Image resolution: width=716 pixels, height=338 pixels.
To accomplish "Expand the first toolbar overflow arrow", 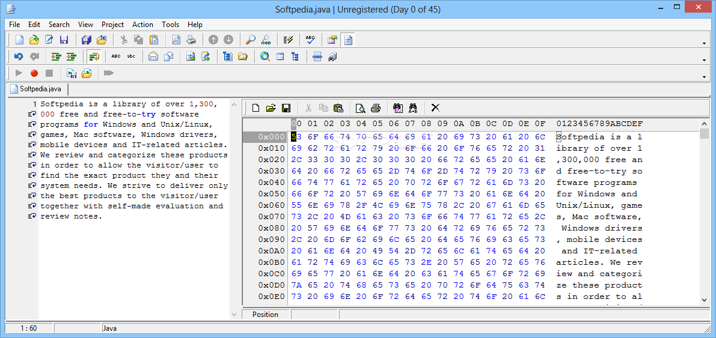I will click(704, 43).
